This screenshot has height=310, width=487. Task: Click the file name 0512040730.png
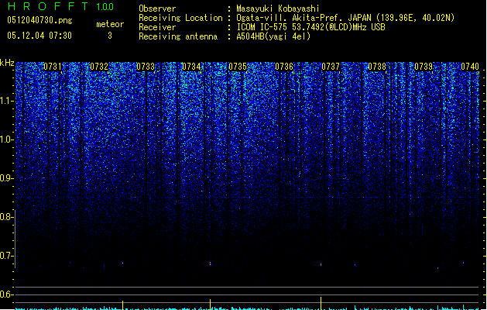(39, 20)
